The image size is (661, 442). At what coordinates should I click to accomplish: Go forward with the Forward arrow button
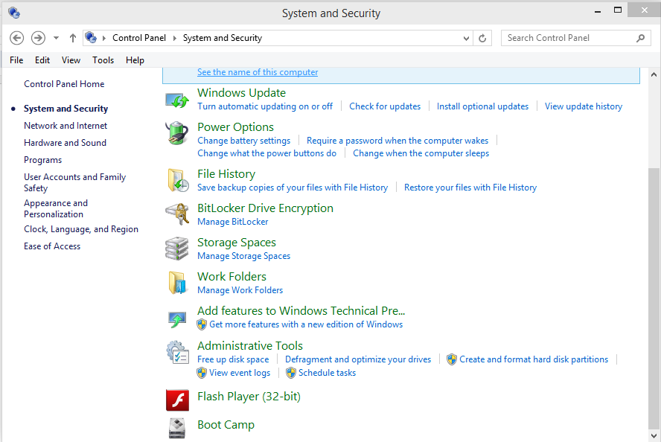click(x=38, y=38)
